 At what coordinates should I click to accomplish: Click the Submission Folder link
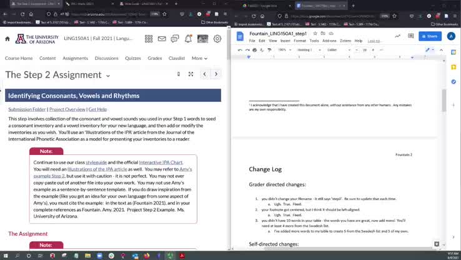point(26,109)
